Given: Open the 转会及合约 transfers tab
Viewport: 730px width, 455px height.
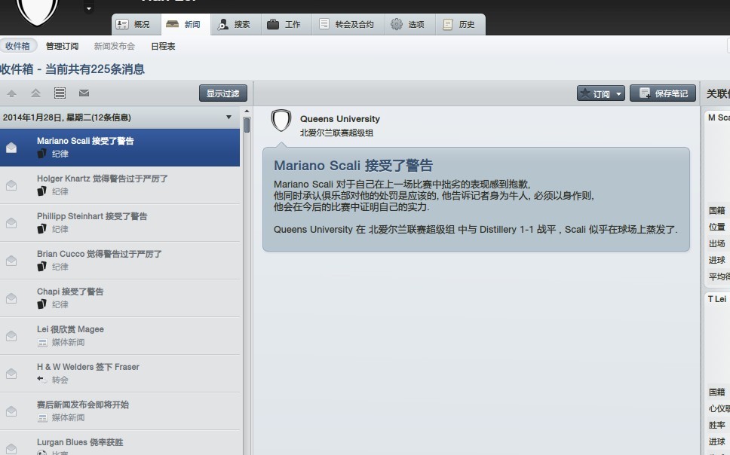Looking at the screenshot, I should [348, 24].
